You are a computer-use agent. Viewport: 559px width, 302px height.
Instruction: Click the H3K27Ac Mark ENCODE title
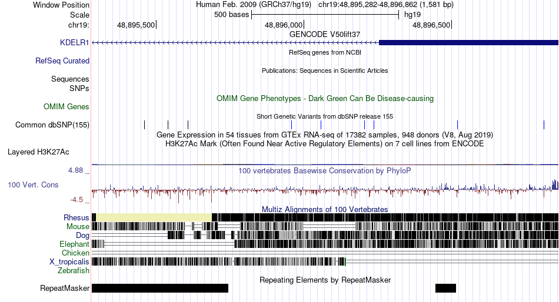(325, 143)
